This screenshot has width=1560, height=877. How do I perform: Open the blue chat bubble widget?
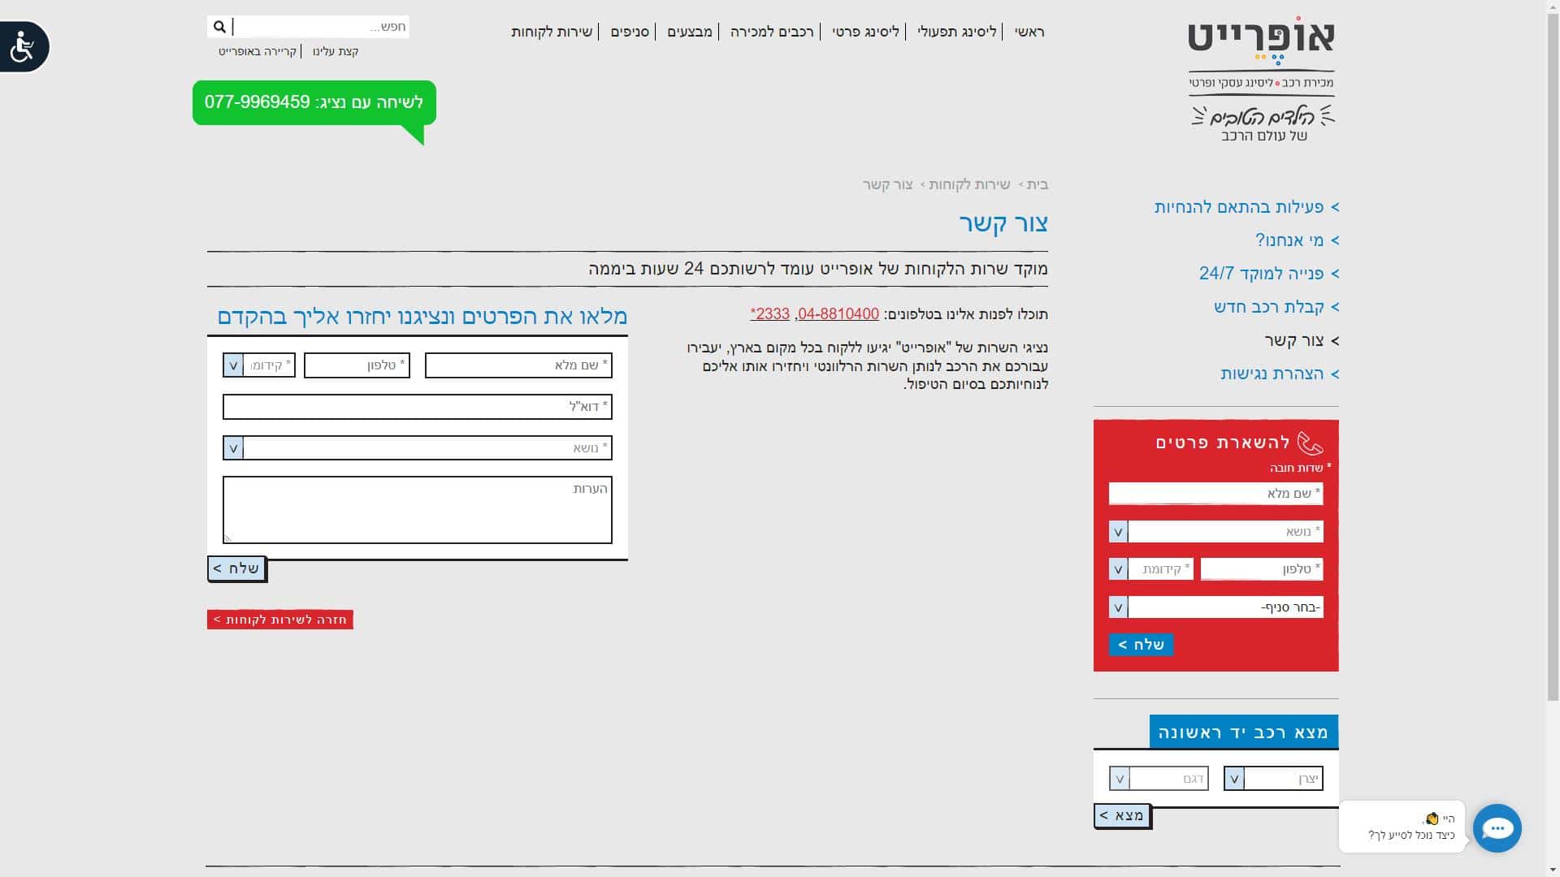coord(1497,828)
